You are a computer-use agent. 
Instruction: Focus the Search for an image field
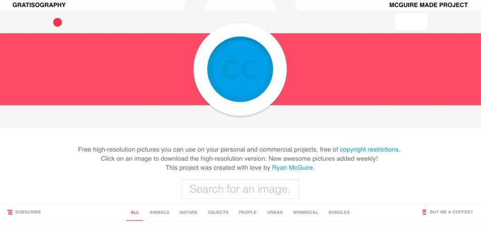240,189
